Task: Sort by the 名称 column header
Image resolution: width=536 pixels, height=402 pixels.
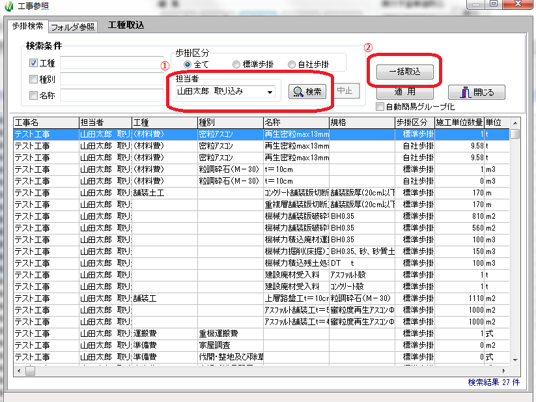Action: (296, 122)
